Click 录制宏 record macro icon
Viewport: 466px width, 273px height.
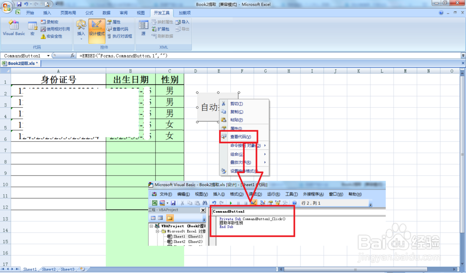click(x=49, y=22)
